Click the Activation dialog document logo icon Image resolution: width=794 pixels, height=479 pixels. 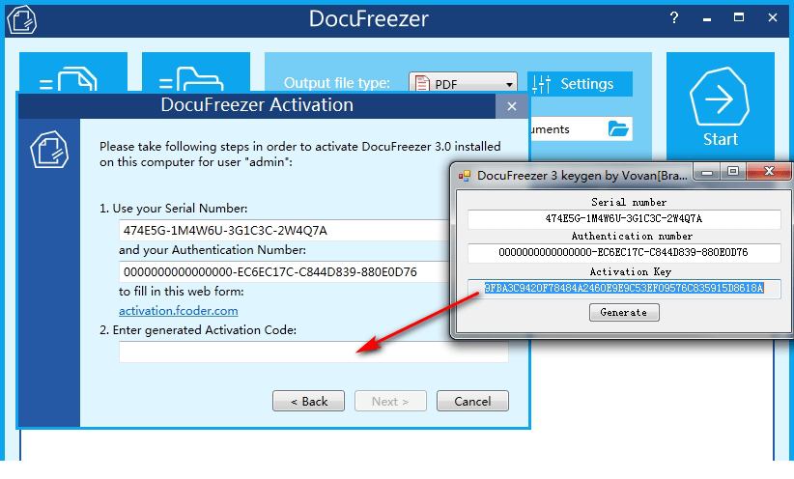pos(49,150)
